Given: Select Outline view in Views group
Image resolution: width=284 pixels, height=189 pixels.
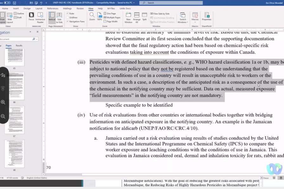Looking at the screenshot, I should coord(19,14).
